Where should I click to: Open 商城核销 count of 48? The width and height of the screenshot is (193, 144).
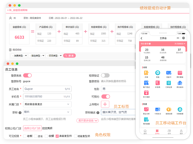click(163, 59)
